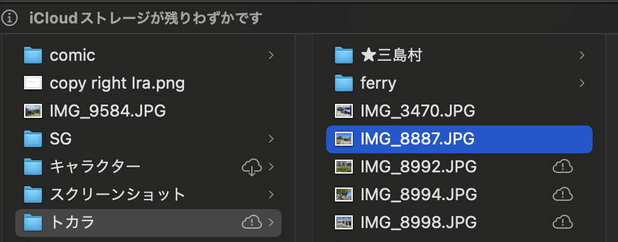The width and height of the screenshot is (618, 242).
Task: Select the file name IMG_8994.JPG
Action: pyautogui.click(x=419, y=194)
